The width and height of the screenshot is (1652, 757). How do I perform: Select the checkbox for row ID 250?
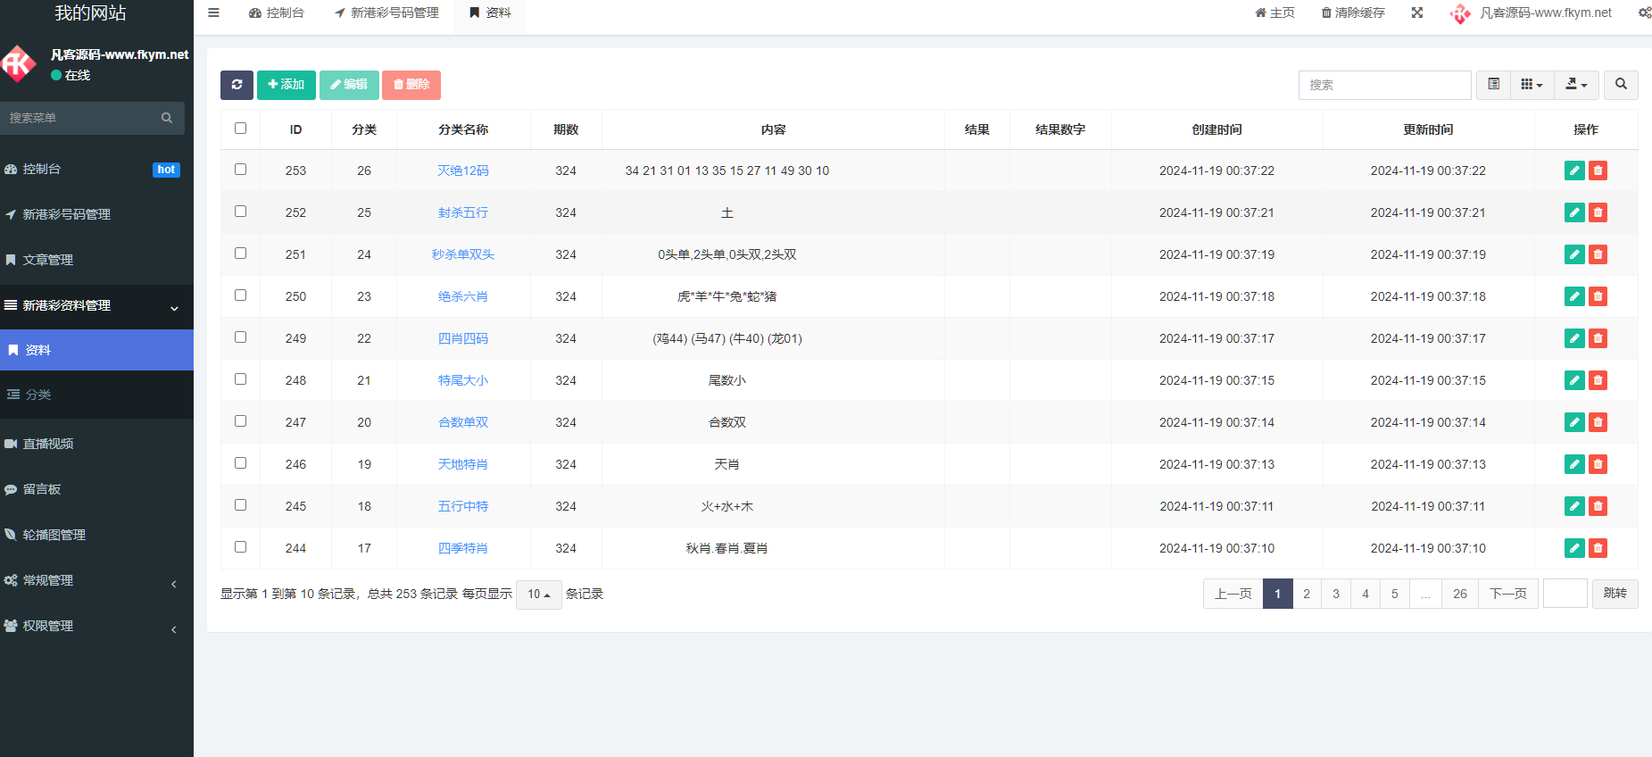pyautogui.click(x=240, y=295)
